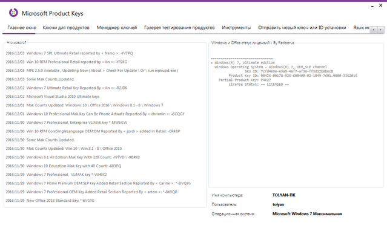Click the Microsoft Product Keys logo icon
This screenshot has height=226, width=387.
[13, 12]
